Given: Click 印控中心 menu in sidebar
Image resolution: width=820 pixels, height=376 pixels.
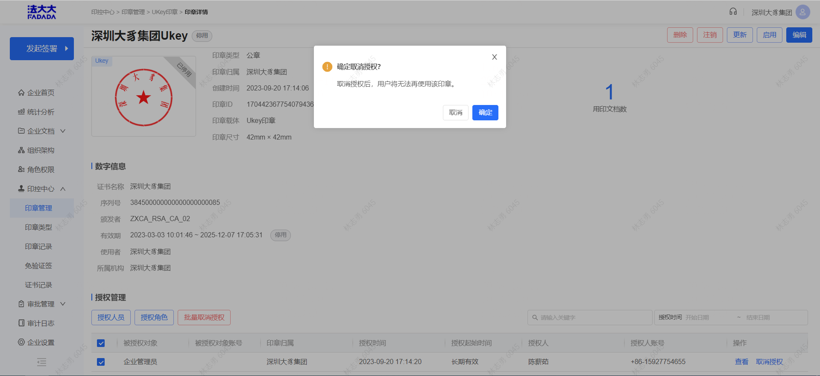Looking at the screenshot, I should click(41, 189).
